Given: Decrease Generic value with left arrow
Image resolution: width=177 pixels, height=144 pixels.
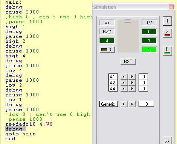Looking at the screenshot, I should [x=124, y=104].
